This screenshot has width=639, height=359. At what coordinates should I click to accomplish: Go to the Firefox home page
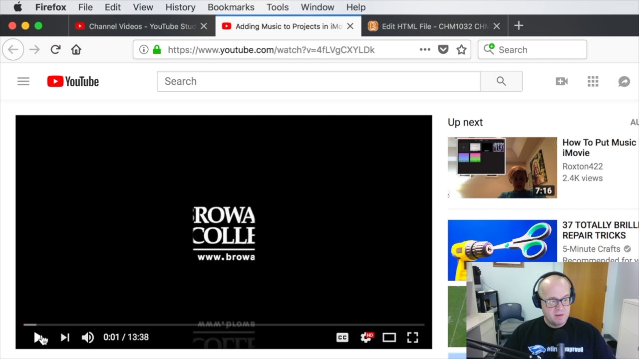tap(76, 49)
